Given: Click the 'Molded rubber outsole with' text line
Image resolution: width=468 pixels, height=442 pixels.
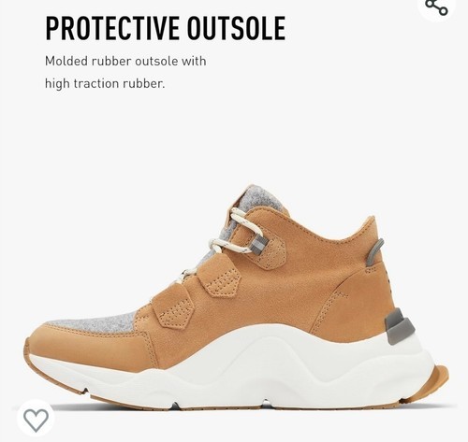Looking at the screenshot, I should [x=125, y=61].
